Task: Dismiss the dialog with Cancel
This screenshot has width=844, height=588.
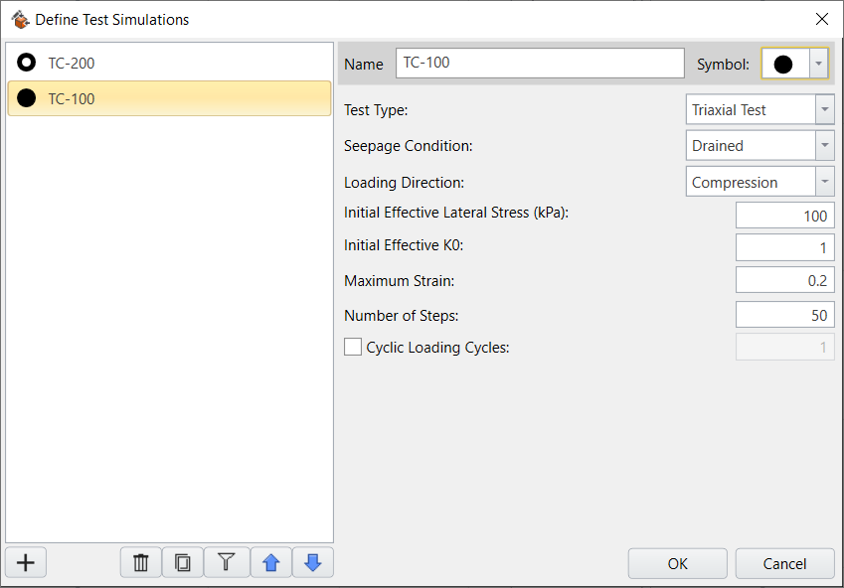Action: (x=784, y=563)
